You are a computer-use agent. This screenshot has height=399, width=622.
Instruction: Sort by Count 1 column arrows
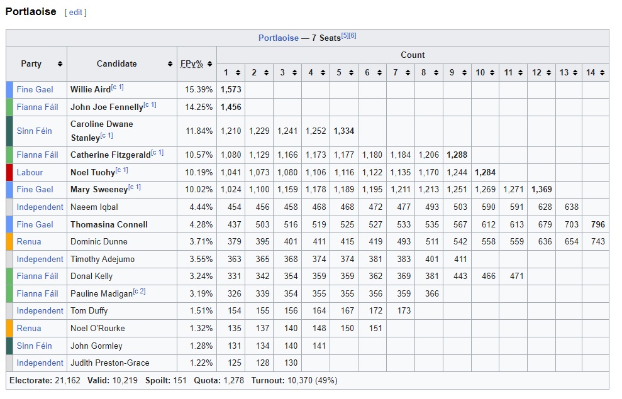(238, 72)
